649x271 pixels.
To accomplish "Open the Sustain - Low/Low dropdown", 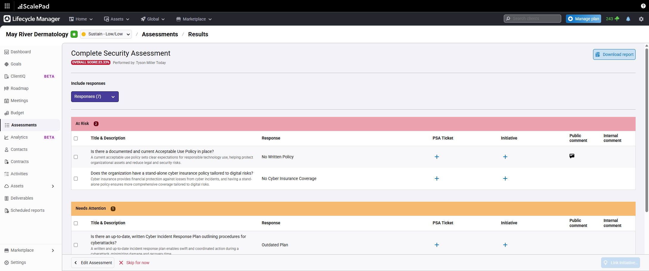I will pyautogui.click(x=106, y=34).
